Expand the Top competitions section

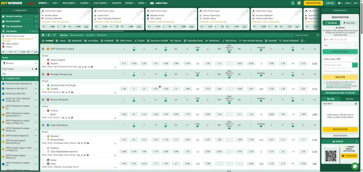coord(36,26)
